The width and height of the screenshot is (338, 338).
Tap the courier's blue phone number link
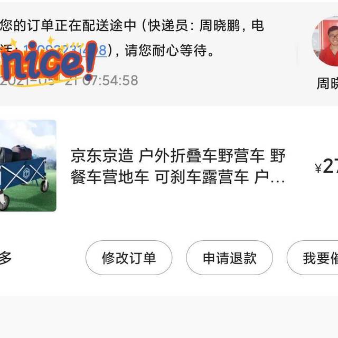point(64,51)
